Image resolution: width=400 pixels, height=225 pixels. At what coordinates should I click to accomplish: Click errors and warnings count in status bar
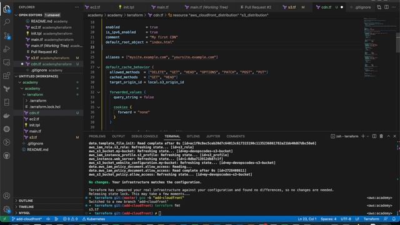(x=70, y=219)
